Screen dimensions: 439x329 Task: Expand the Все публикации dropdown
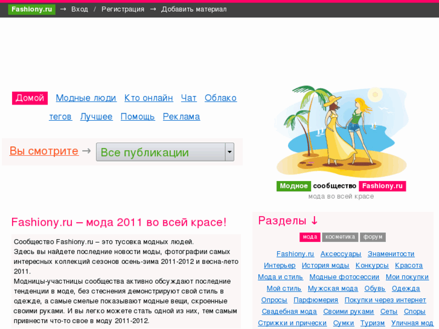click(165, 152)
